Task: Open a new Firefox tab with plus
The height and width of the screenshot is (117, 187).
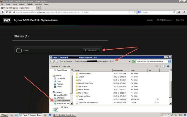Action: pyautogui.click(x=38, y=8)
